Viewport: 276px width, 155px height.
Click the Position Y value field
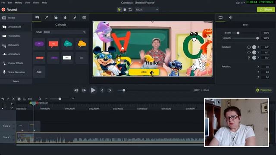tap(265, 72)
